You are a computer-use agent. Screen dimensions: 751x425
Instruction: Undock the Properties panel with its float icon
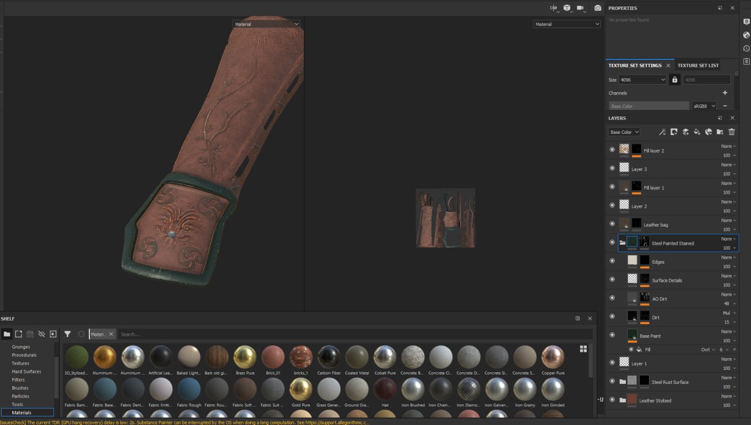(x=720, y=8)
